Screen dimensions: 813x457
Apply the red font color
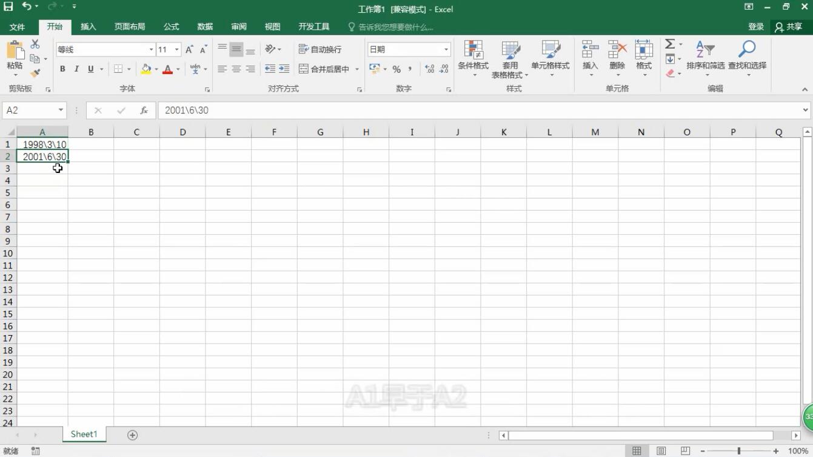pos(168,69)
